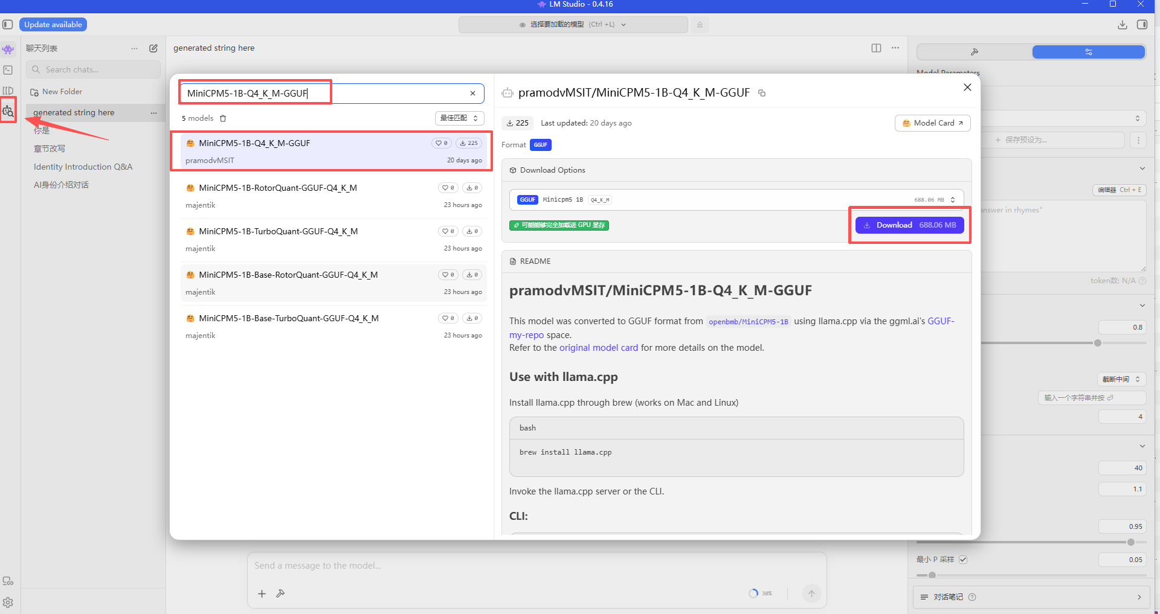Toggle the 最小 P 采样 checkbox
The width and height of the screenshot is (1160, 614).
click(x=963, y=560)
